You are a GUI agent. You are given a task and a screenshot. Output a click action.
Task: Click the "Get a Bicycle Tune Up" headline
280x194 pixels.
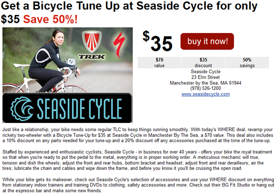87,7
